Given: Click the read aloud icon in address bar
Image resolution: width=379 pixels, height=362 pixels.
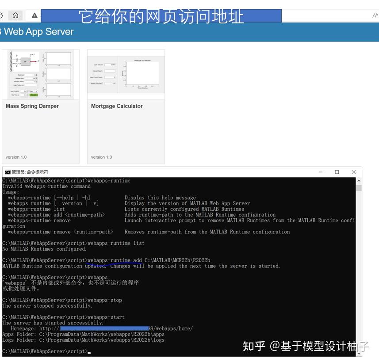Looking at the screenshot, I should tap(375, 16).
